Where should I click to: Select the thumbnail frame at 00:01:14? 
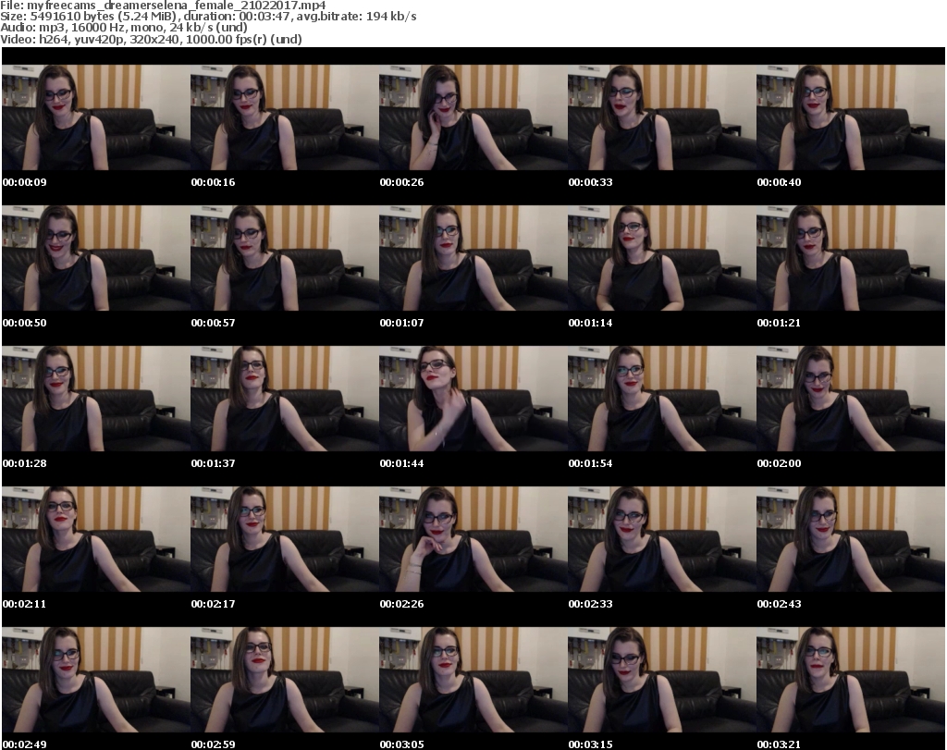click(662, 258)
